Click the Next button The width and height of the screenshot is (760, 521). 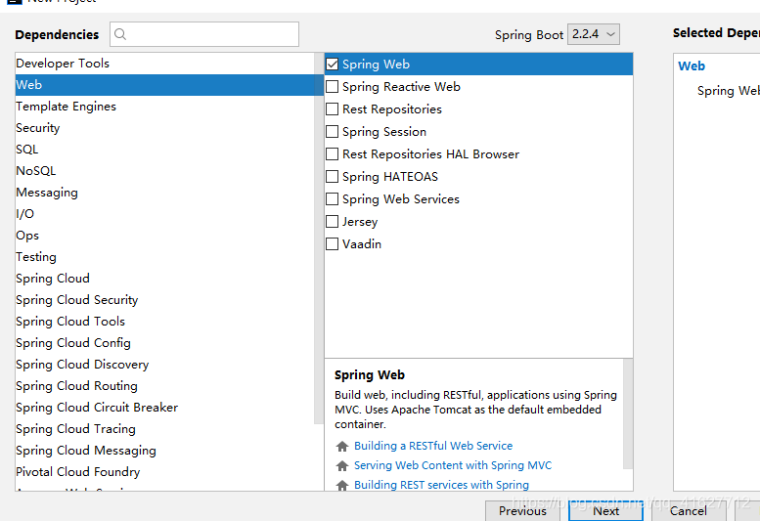(605, 511)
